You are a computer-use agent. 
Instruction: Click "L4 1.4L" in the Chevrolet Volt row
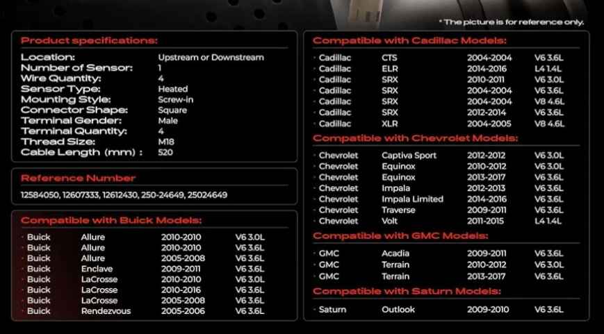click(548, 222)
